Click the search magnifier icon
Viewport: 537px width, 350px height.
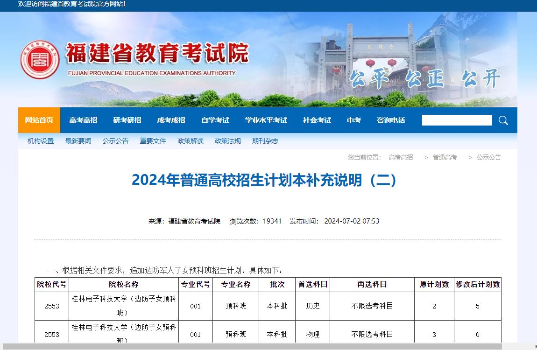pyautogui.click(x=503, y=120)
